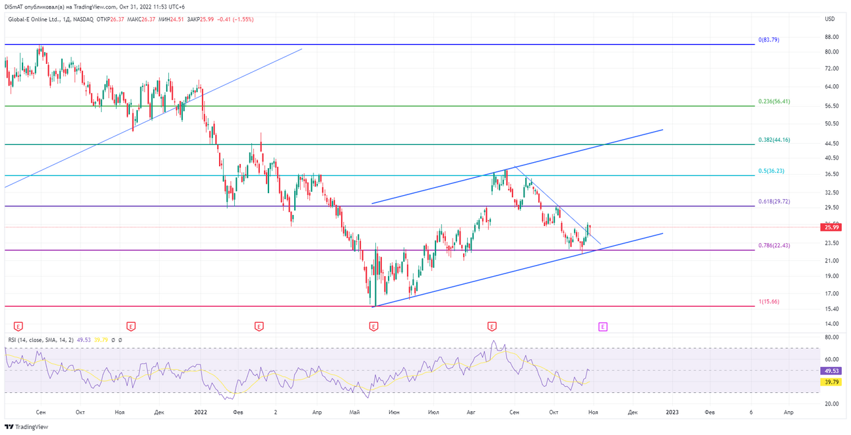The height and width of the screenshot is (435, 851).
Task: Click the 2023 label on the time axis
Action: point(672,412)
